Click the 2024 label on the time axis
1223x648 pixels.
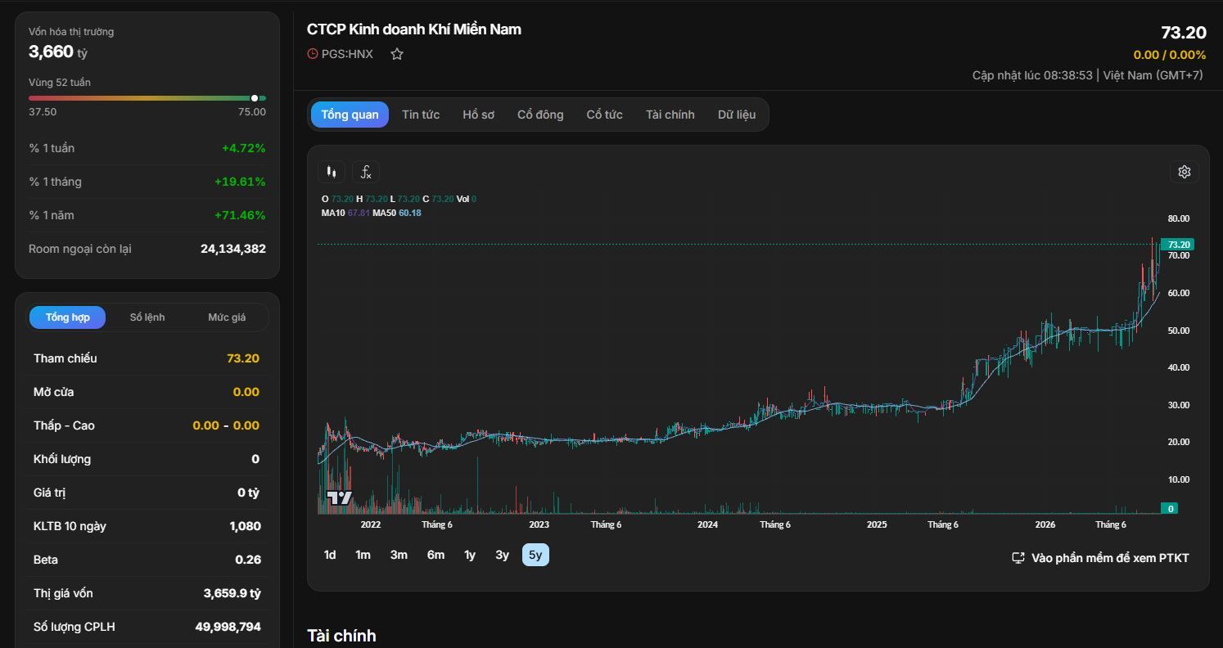[x=707, y=524]
